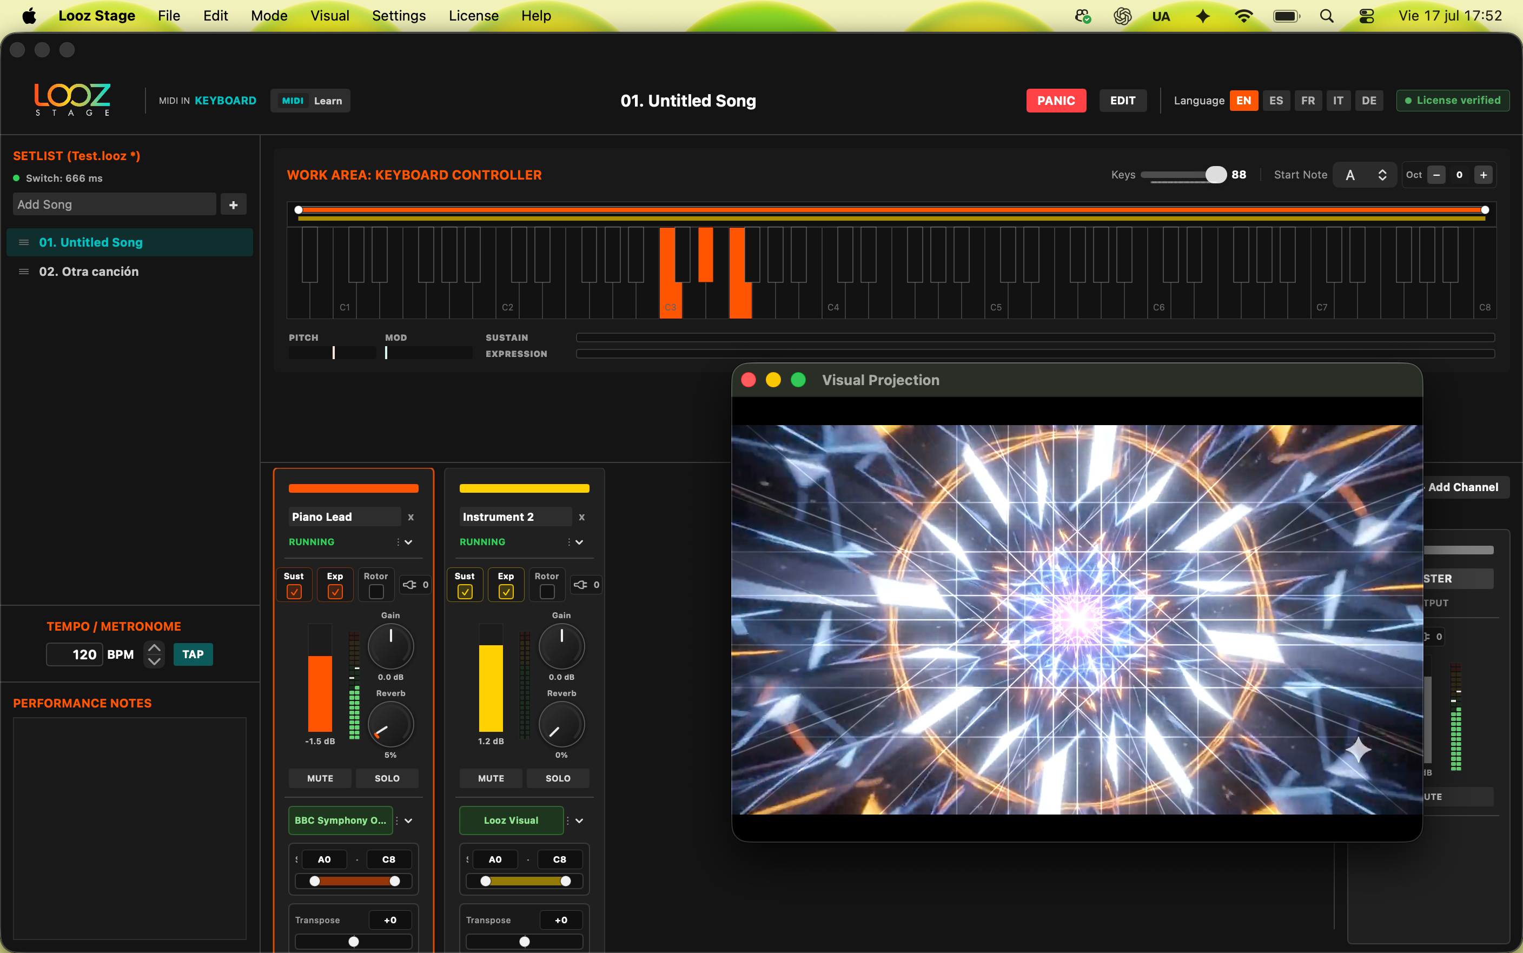Click the Piano Lead Transpose slider

coord(354,942)
